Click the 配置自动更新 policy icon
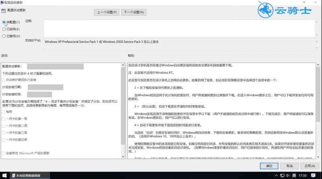The width and height of the screenshot is (322, 179). pos(3,11)
